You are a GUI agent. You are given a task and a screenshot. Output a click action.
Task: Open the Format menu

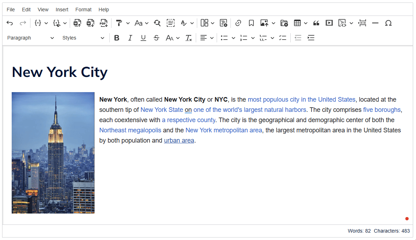(83, 10)
